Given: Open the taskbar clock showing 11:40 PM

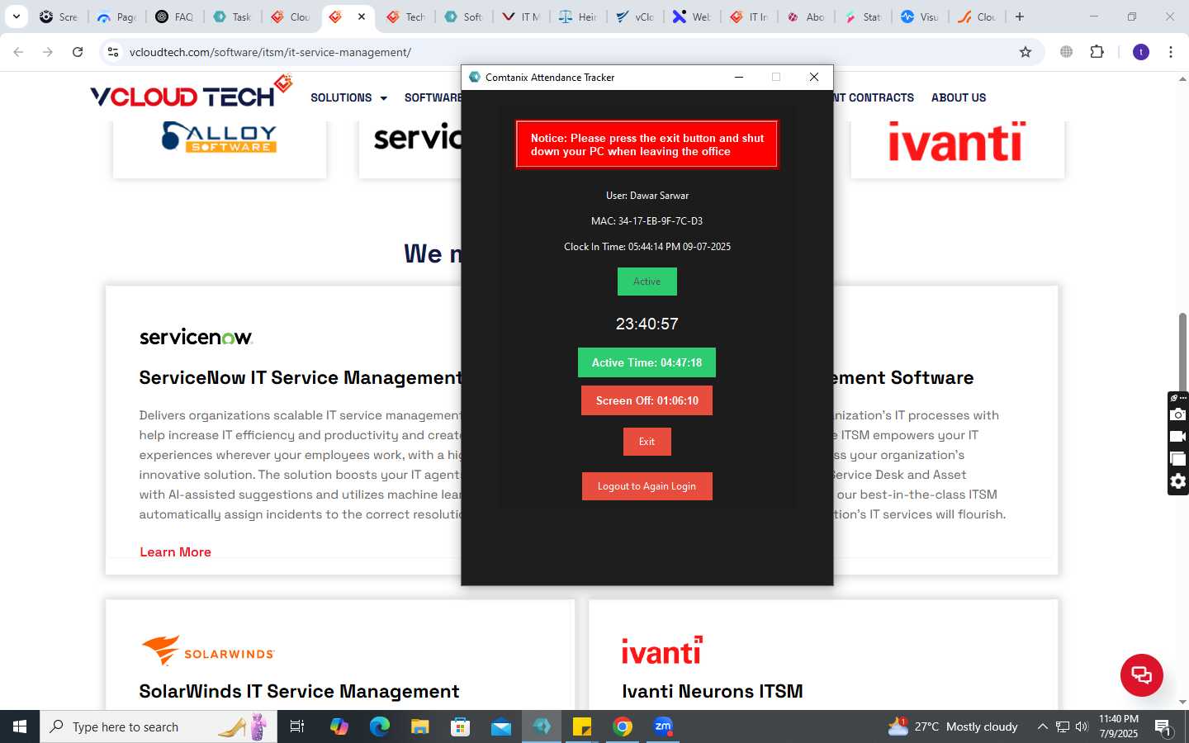Looking at the screenshot, I should tap(1118, 726).
